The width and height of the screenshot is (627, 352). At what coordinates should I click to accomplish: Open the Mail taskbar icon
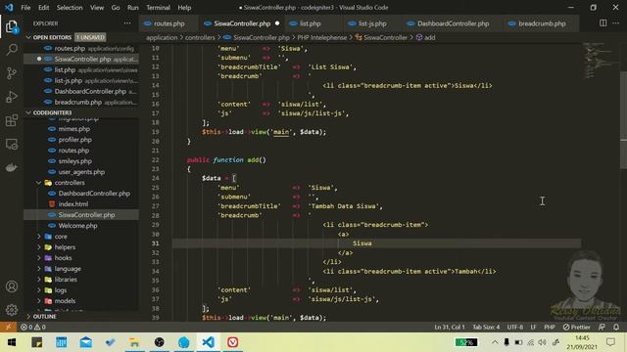click(x=85, y=342)
